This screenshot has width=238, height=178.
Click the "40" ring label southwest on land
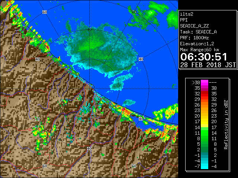[x=38, y=119]
